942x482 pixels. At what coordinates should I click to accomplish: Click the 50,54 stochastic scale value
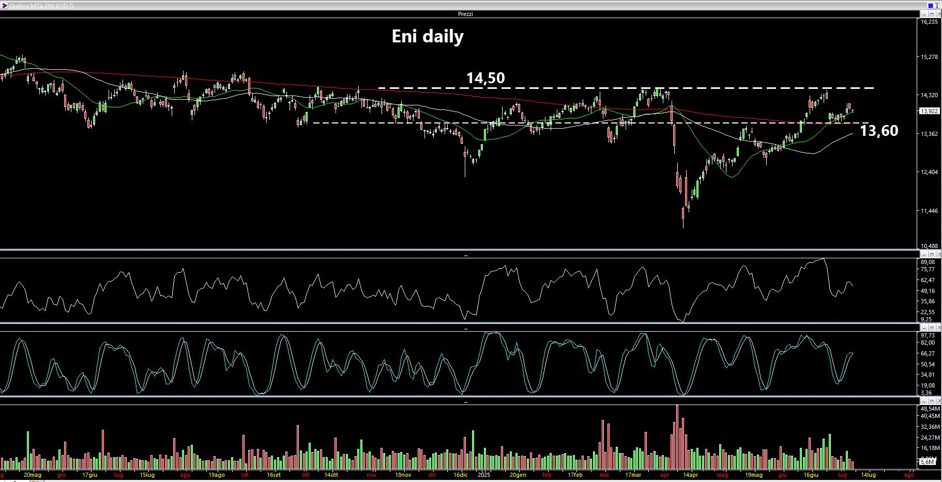tap(928, 364)
